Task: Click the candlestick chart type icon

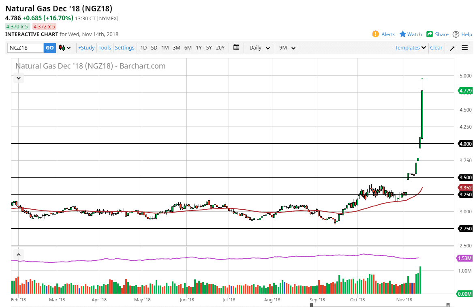Action: 62,48
